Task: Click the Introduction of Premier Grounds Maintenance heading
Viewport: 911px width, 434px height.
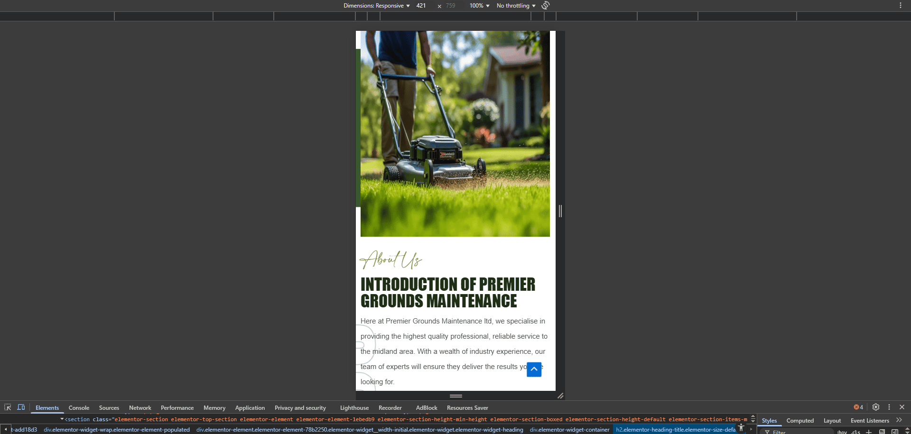Action: (x=448, y=293)
